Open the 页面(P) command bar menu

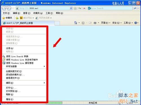coord(105,23)
